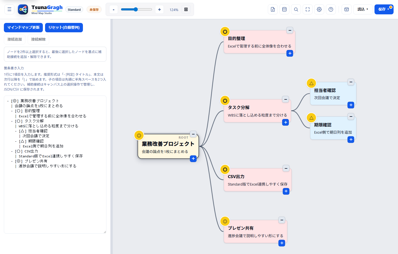Open the 保存 save dropdown
398x254 pixels.
point(384,9)
